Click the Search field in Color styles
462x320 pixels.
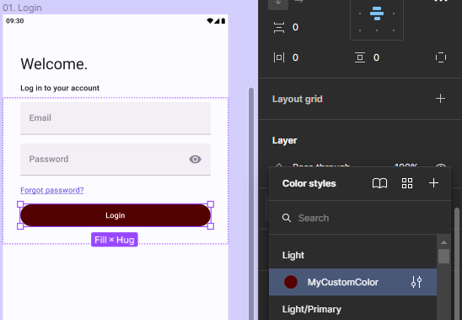[x=360, y=218]
